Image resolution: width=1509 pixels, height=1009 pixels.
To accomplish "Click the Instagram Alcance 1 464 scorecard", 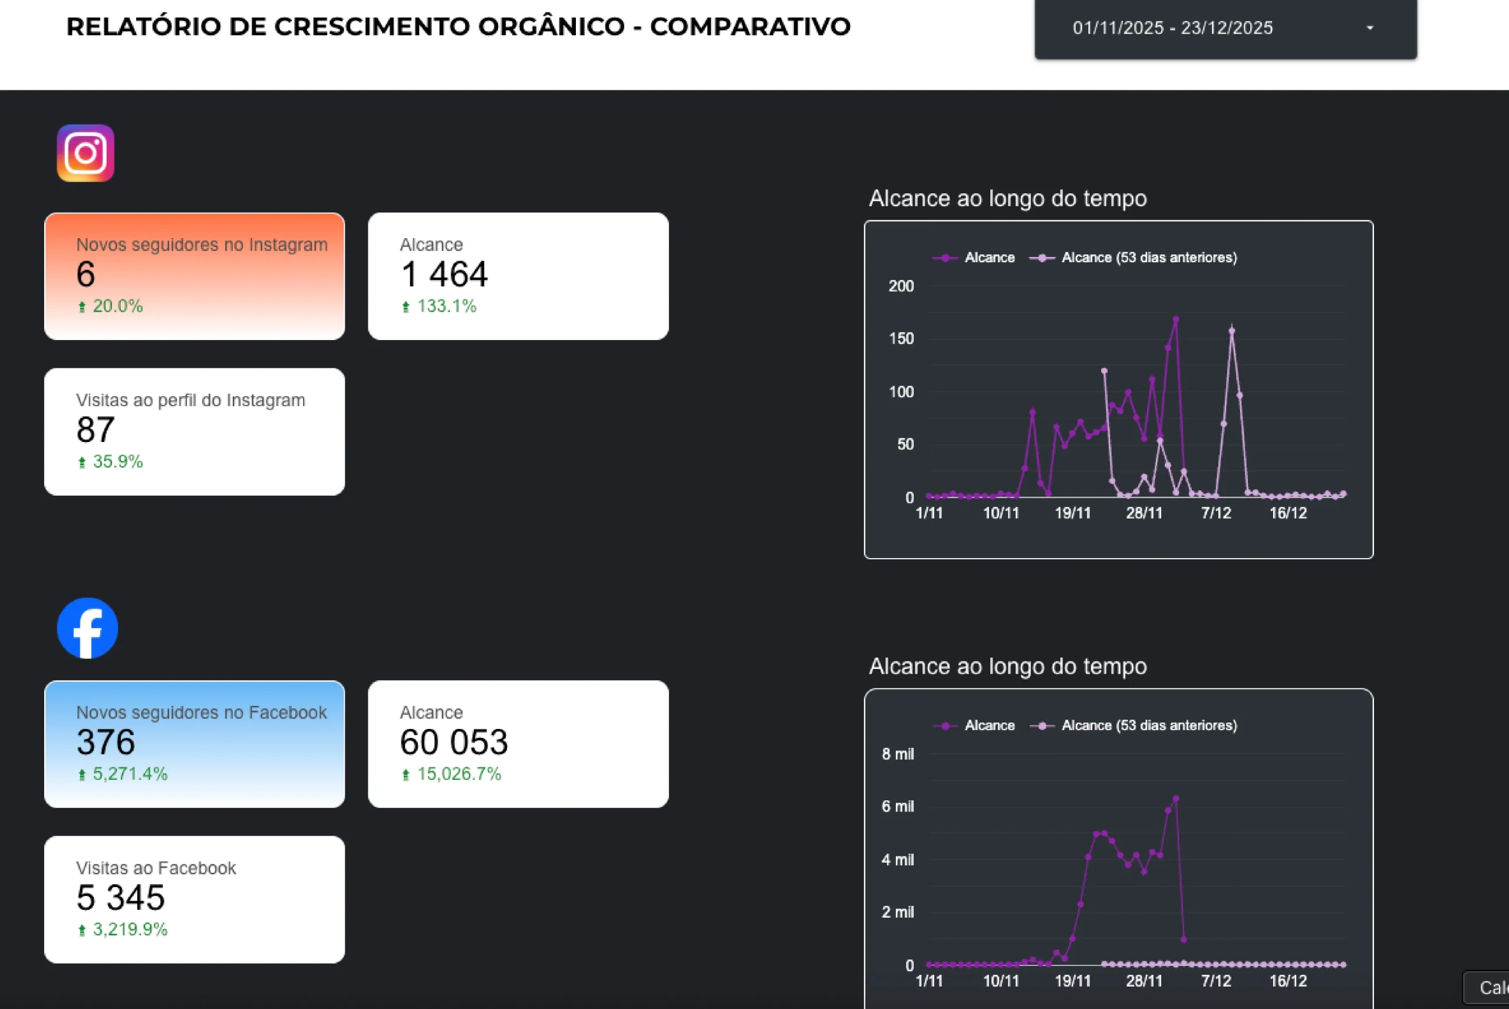I will [x=518, y=276].
